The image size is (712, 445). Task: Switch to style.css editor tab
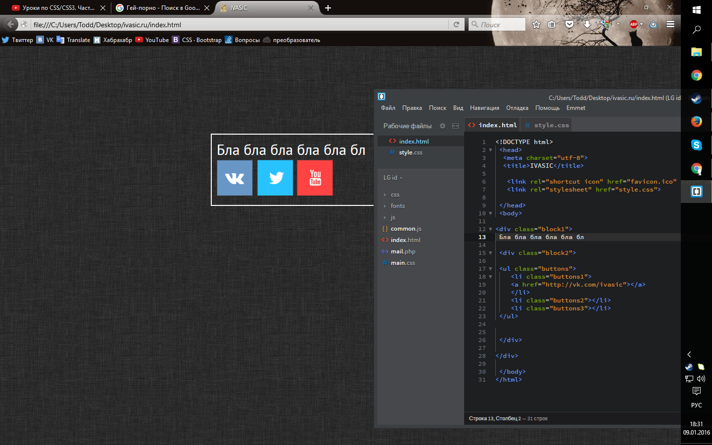coord(547,125)
